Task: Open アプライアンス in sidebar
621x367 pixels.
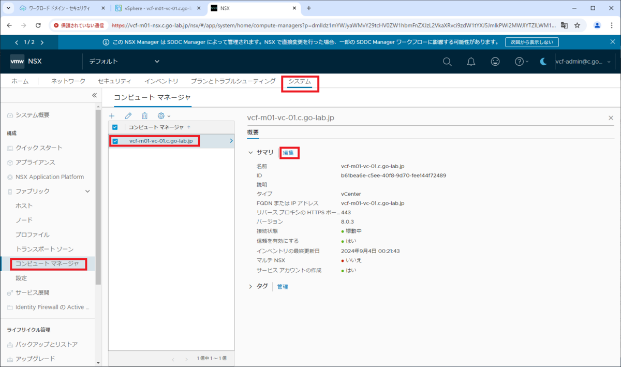Action: [x=35, y=163]
